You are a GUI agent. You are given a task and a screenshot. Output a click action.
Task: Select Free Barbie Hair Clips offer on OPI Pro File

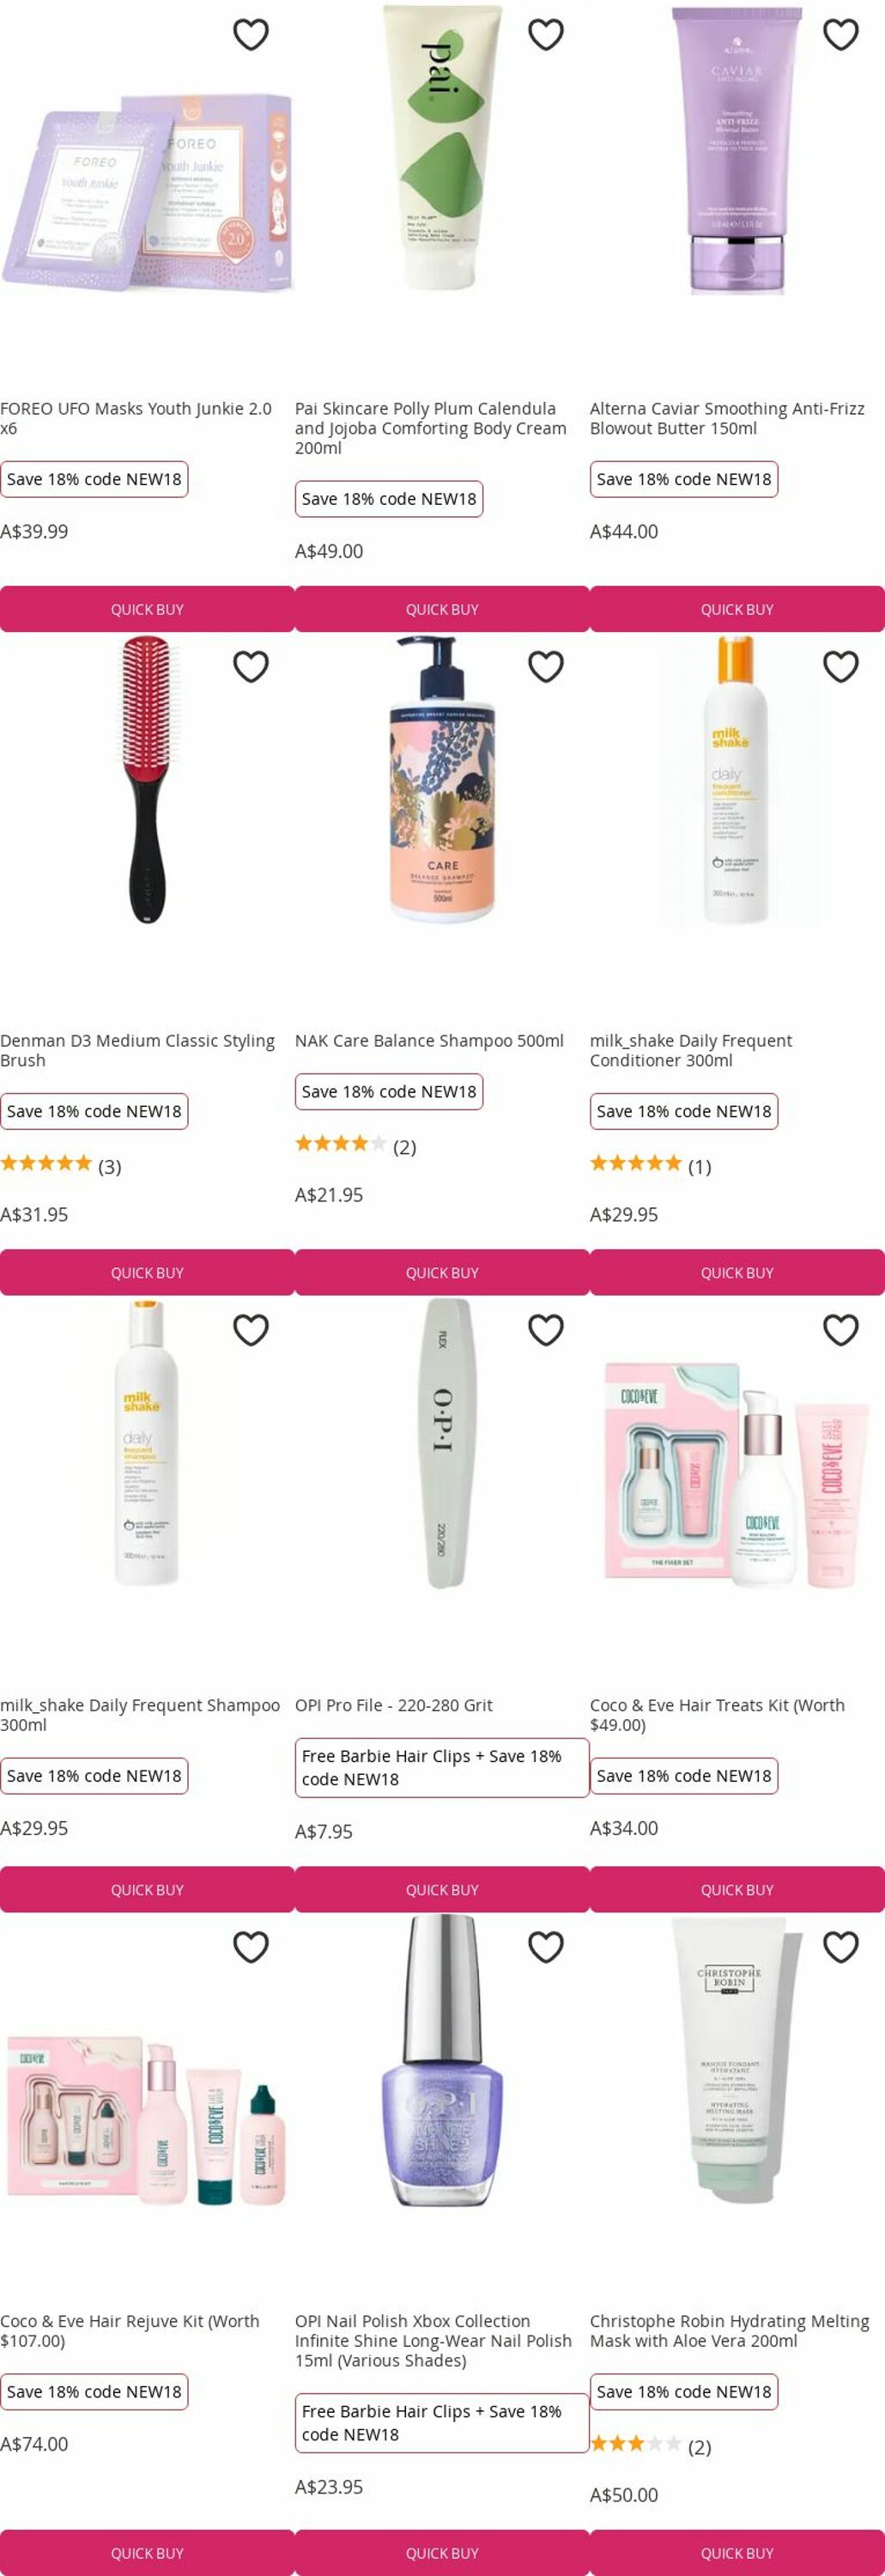(x=442, y=1767)
